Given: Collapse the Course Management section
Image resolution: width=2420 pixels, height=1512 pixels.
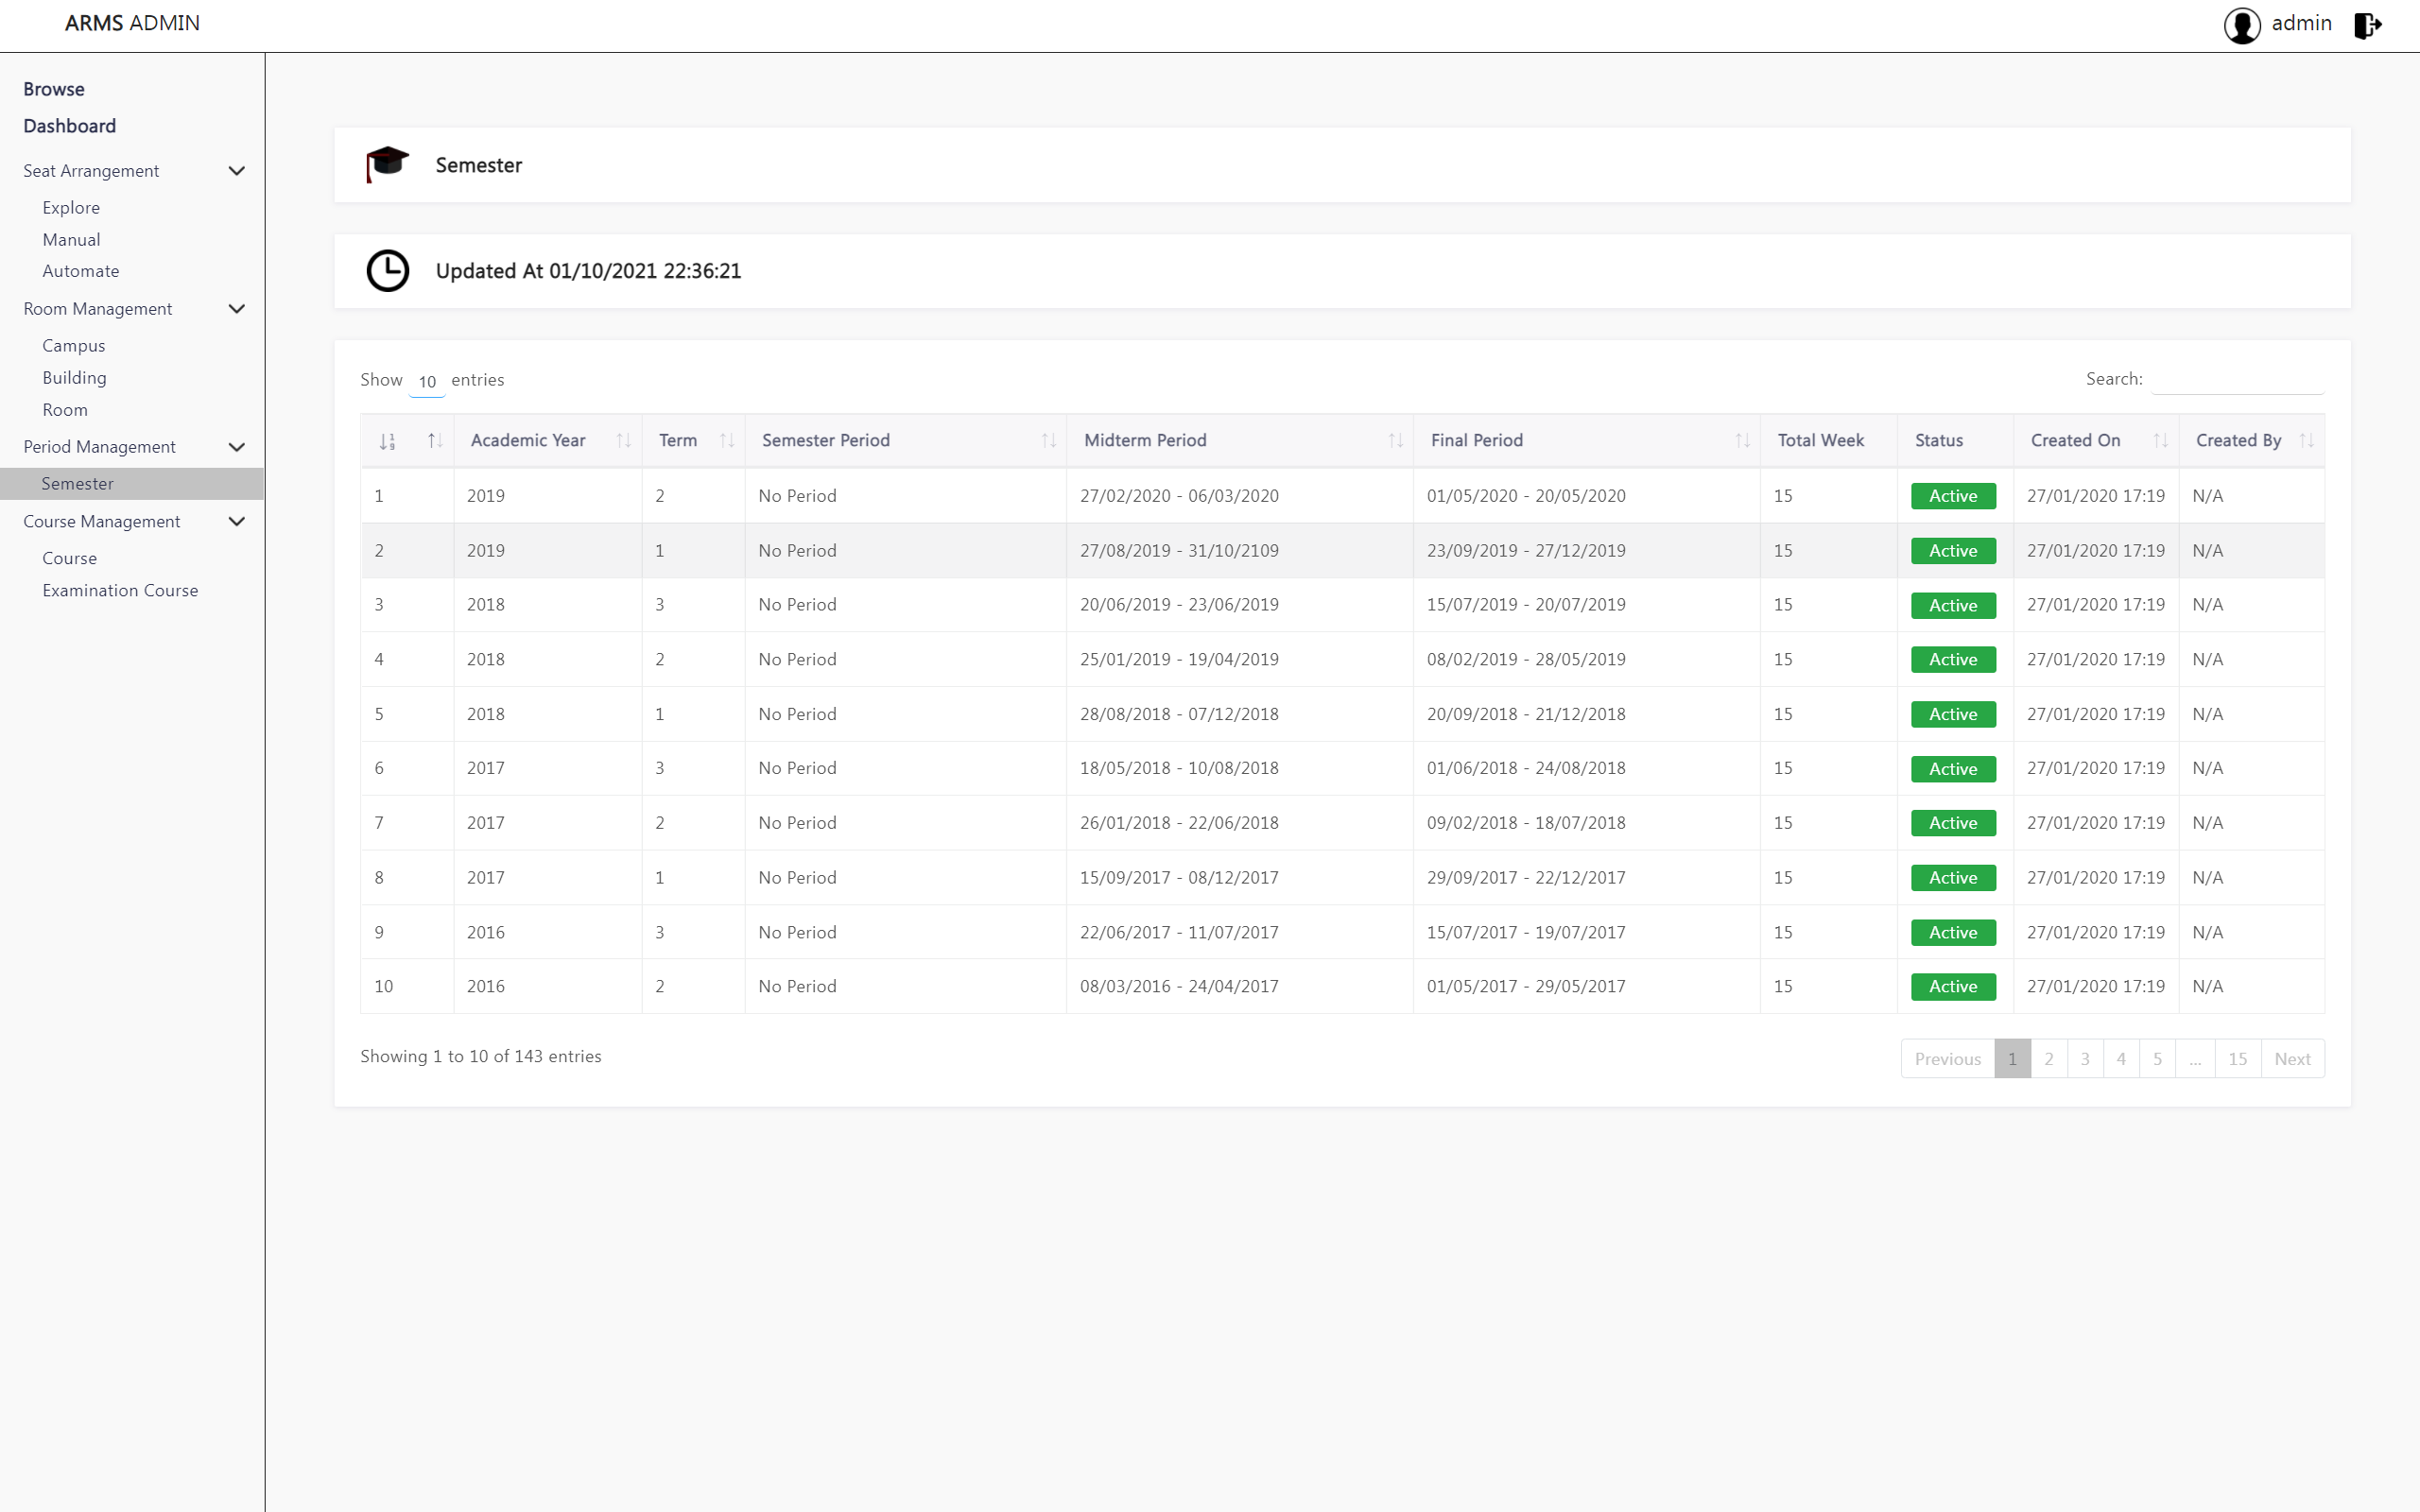Looking at the screenshot, I should pyautogui.click(x=237, y=522).
